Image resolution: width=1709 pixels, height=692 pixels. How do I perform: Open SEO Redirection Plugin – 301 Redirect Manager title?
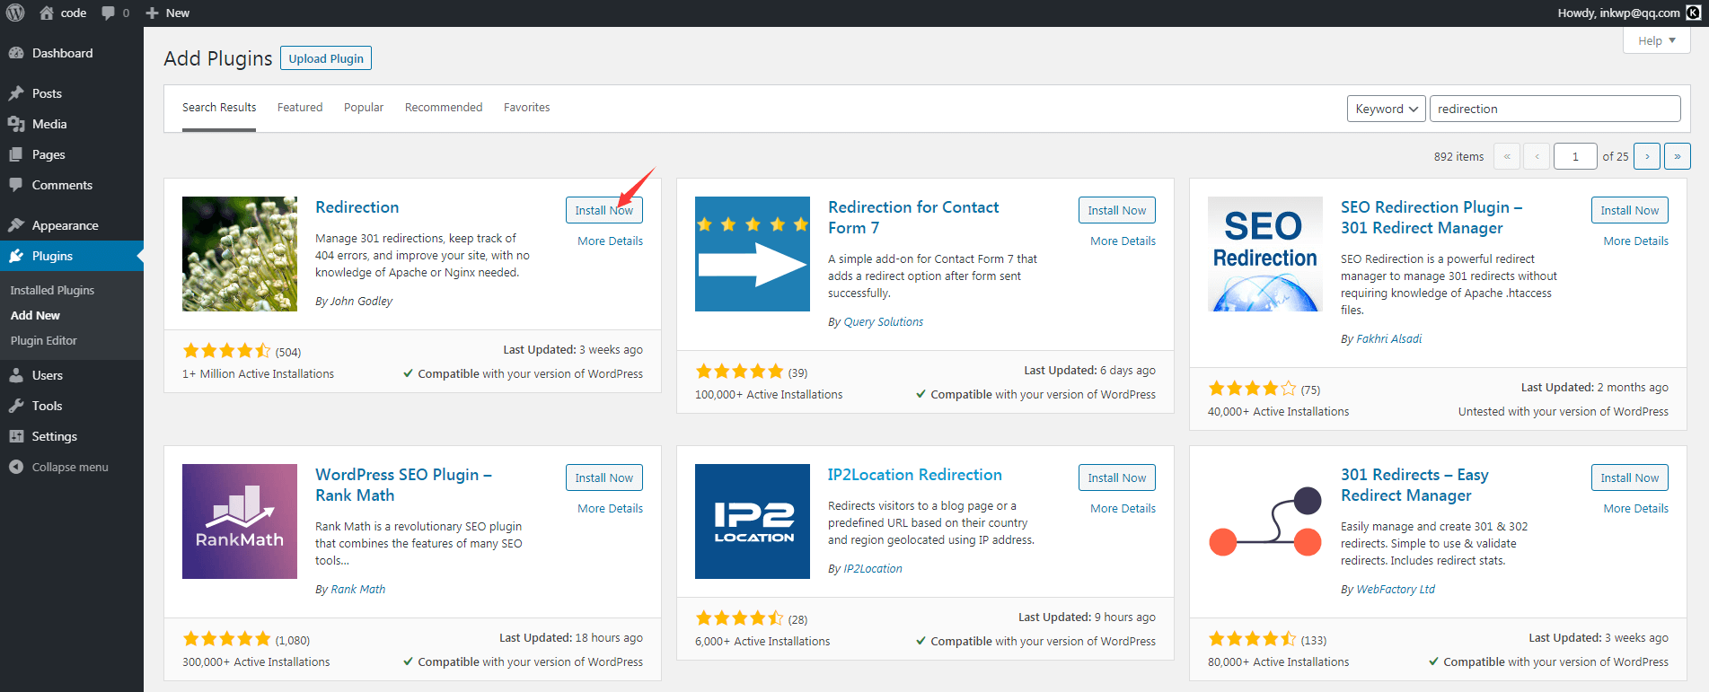pyautogui.click(x=1432, y=217)
